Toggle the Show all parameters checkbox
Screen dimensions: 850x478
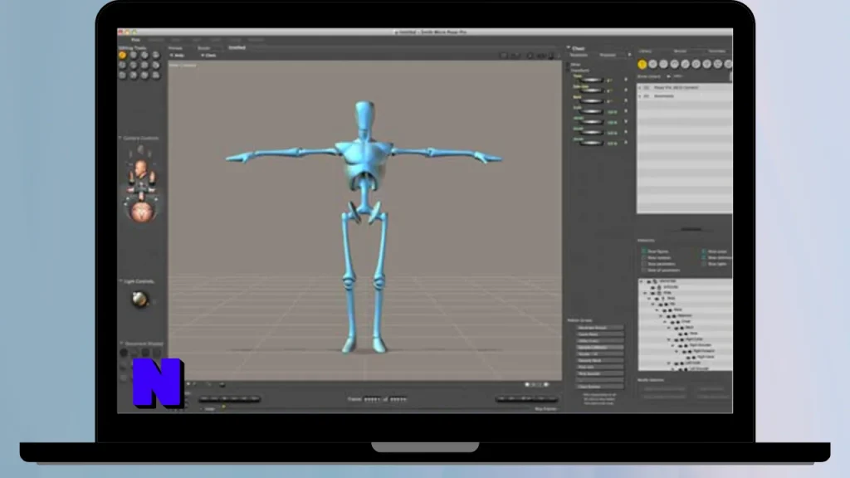click(x=644, y=270)
